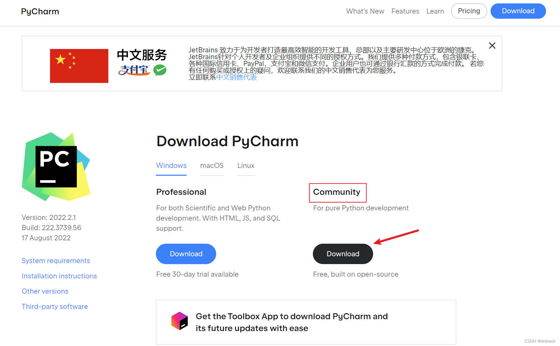The image size is (560, 346).
Task: View Other versions link
Action: pyautogui.click(x=45, y=291)
